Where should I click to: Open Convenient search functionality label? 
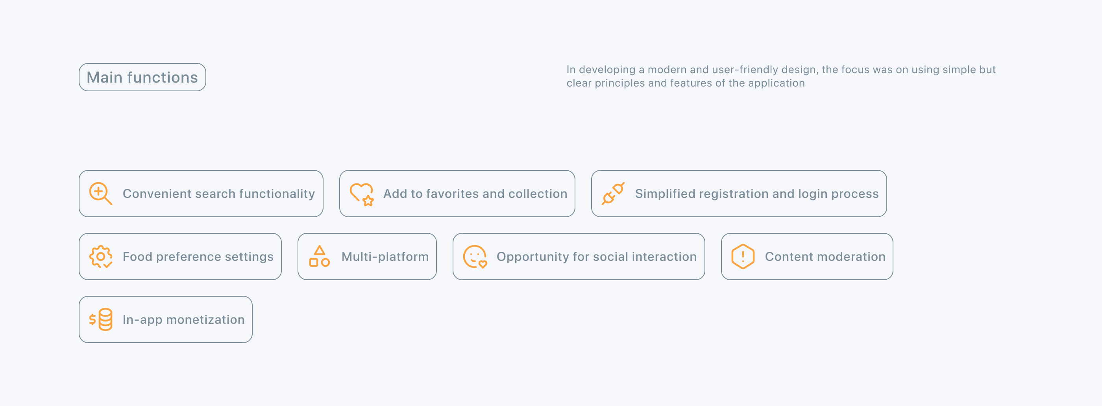(218, 194)
